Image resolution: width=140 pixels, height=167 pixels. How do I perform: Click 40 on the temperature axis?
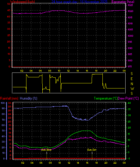tap(129, 103)
